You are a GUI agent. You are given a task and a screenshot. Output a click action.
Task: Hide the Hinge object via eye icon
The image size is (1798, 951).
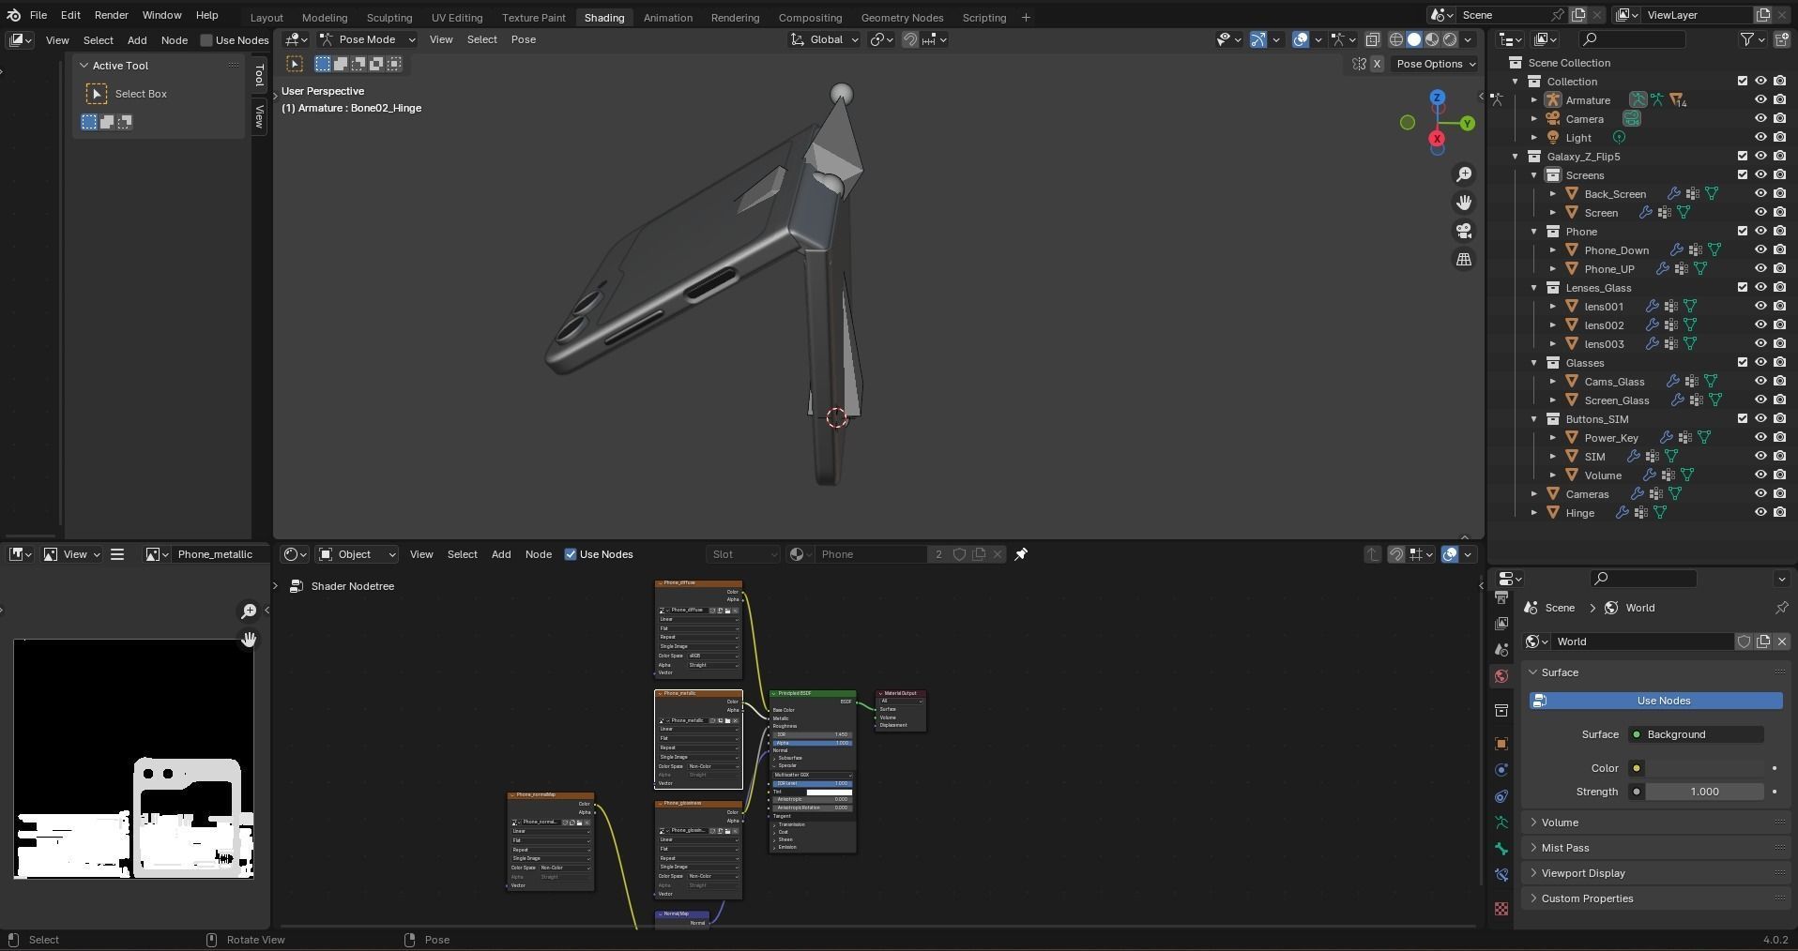pyautogui.click(x=1760, y=513)
